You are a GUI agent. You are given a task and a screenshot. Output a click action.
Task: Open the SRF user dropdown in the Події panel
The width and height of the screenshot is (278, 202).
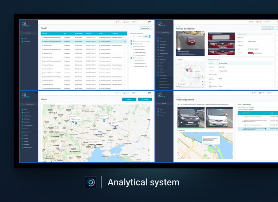150,22
